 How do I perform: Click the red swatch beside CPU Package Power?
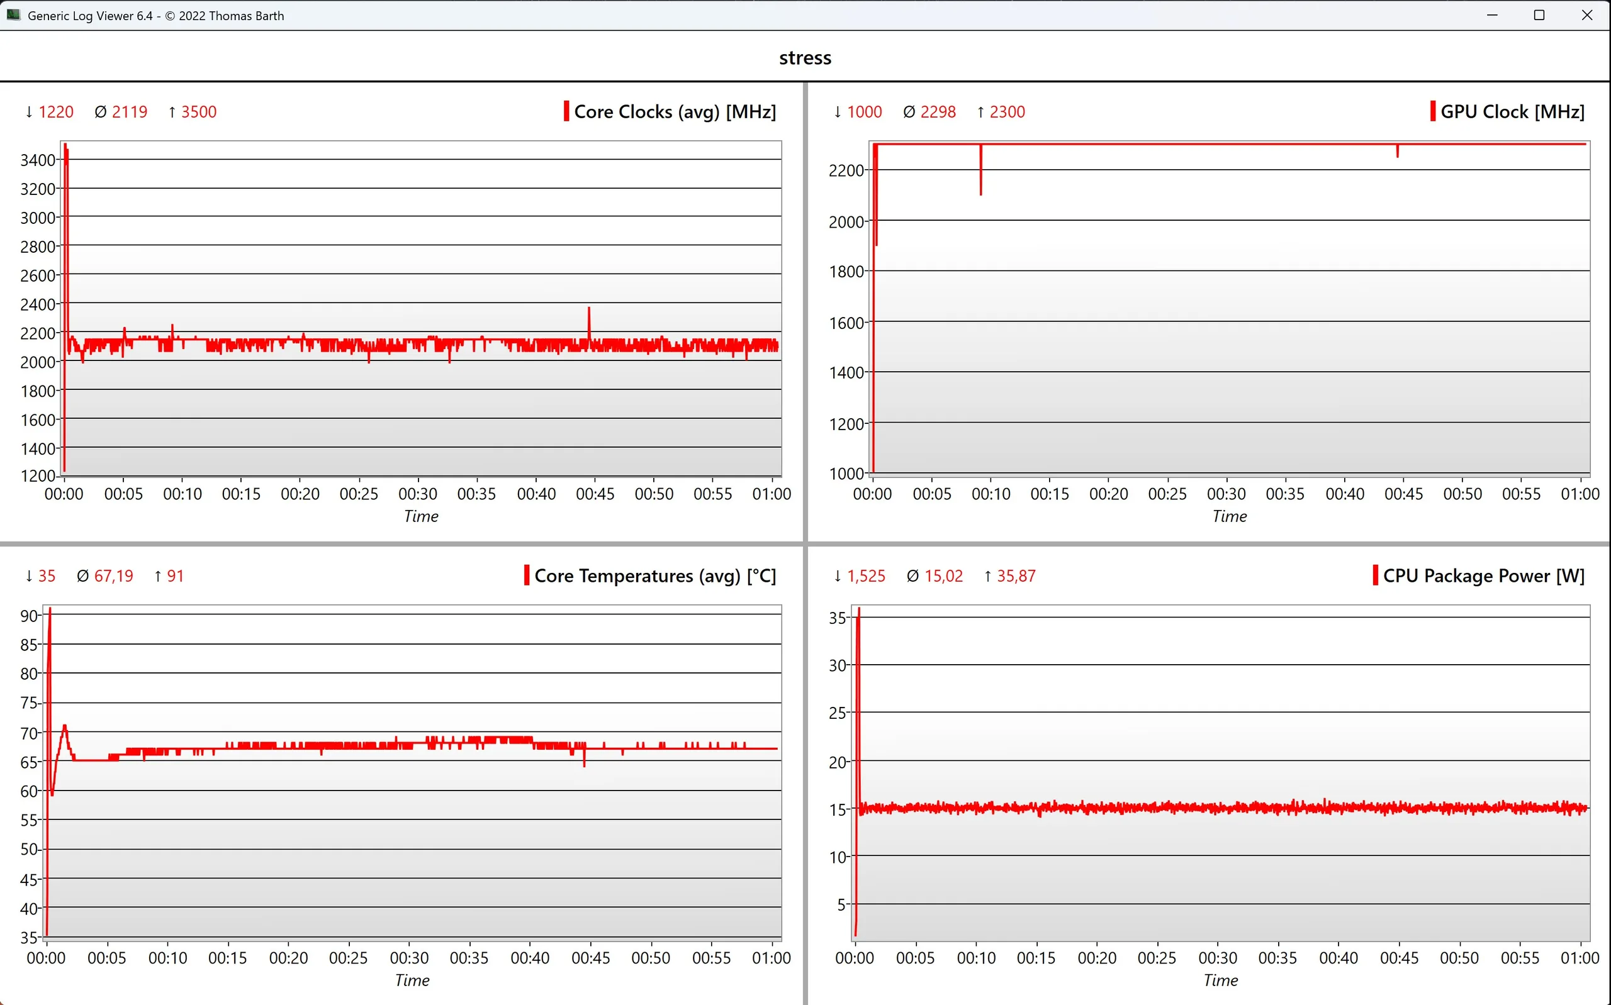[x=1376, y=575]
